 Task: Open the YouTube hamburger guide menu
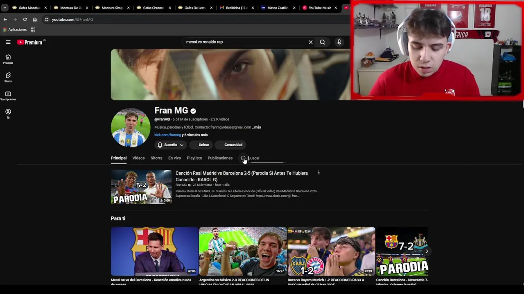click(8, 42)
